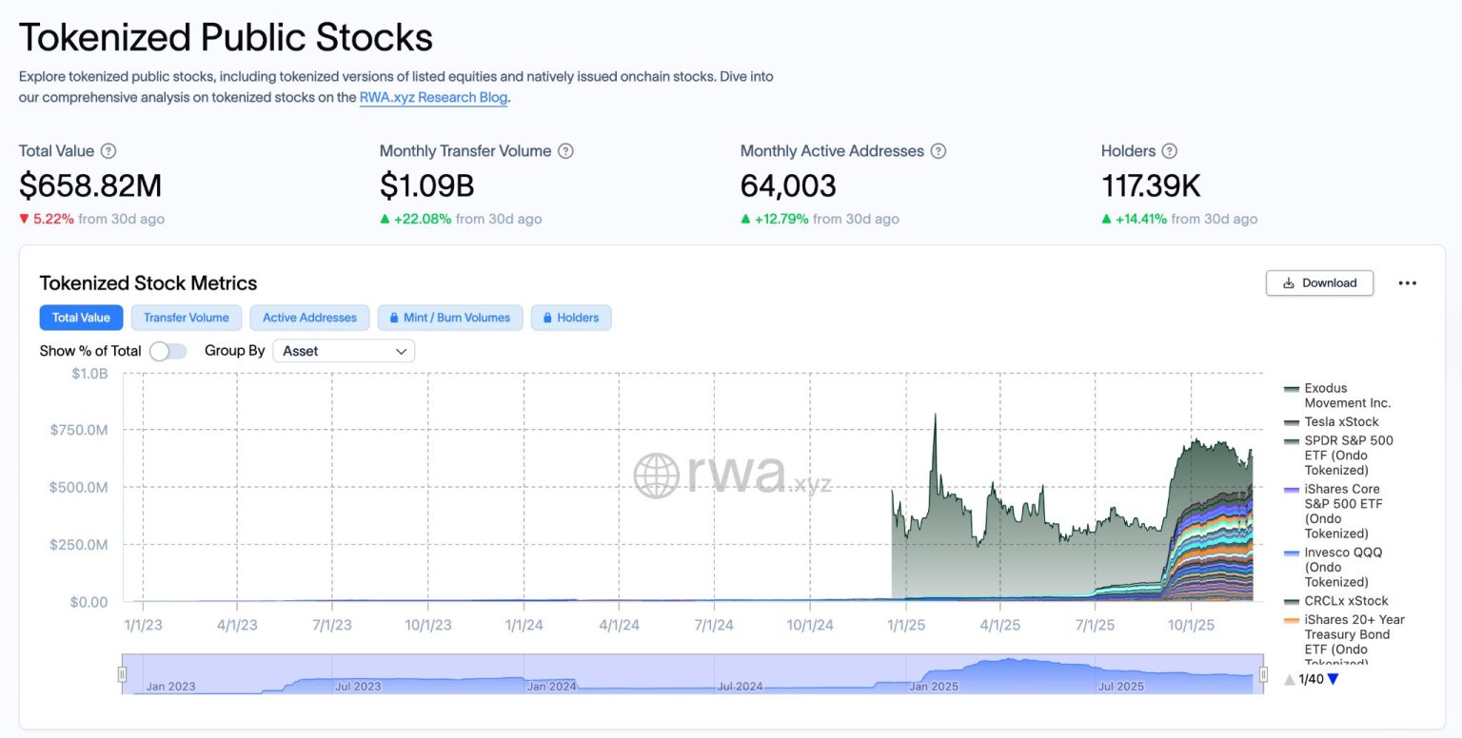This screenshot has width=1462, height=738.
Task: Toggle Invesco QQQ legend series
Action: [x=1342, y=567]
